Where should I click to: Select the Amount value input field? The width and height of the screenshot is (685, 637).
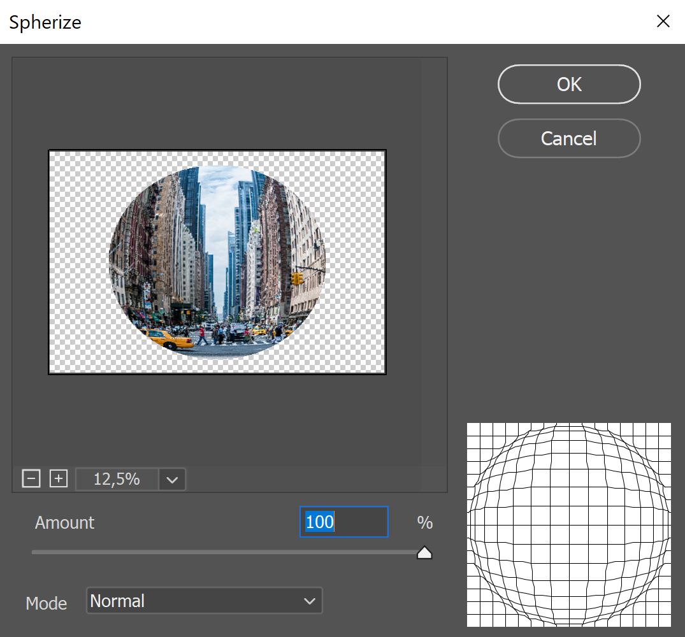click(344, 522)
